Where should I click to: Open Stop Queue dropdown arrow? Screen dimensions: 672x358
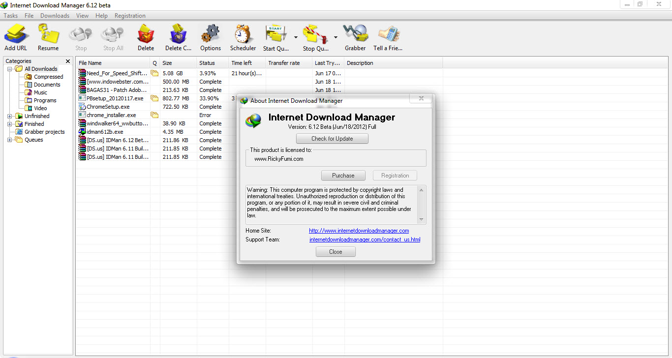336,37
